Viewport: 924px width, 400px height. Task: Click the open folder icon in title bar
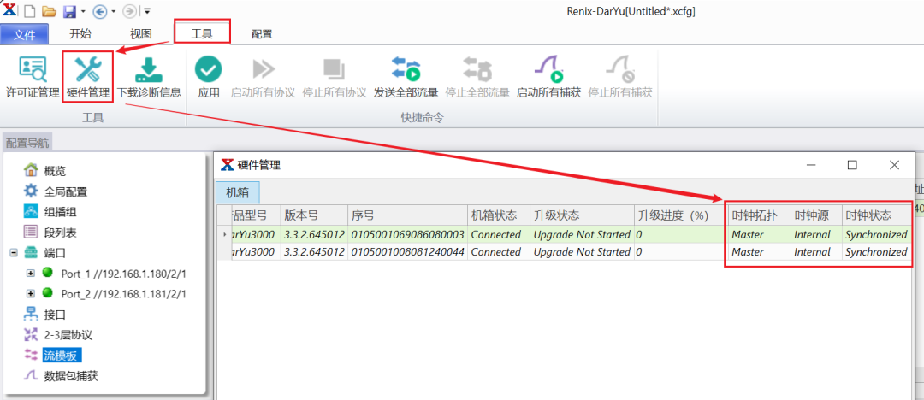pos(49,11)
